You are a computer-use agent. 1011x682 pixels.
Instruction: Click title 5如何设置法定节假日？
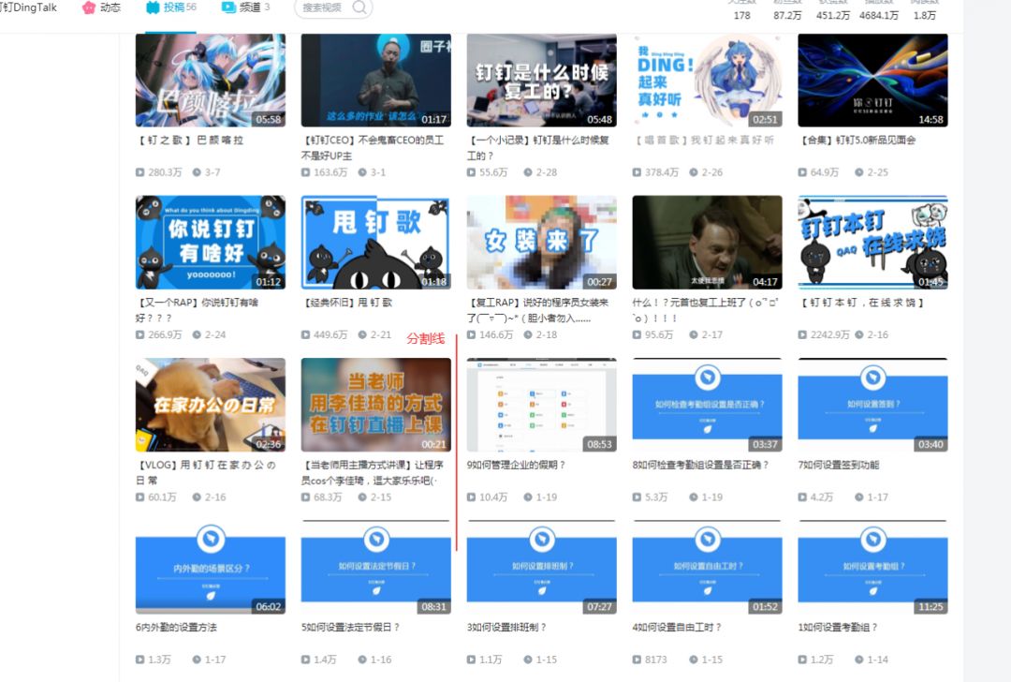tap(350, 627)
